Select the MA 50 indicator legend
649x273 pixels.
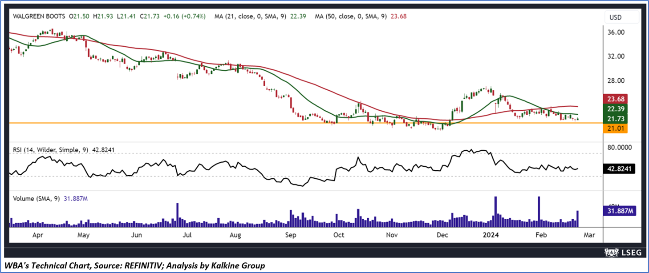(x=361, y=16)
